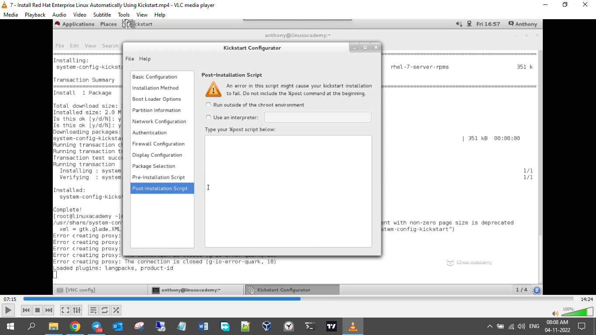
Task: Open VLC Audio menu
Action: click(59, 14)
